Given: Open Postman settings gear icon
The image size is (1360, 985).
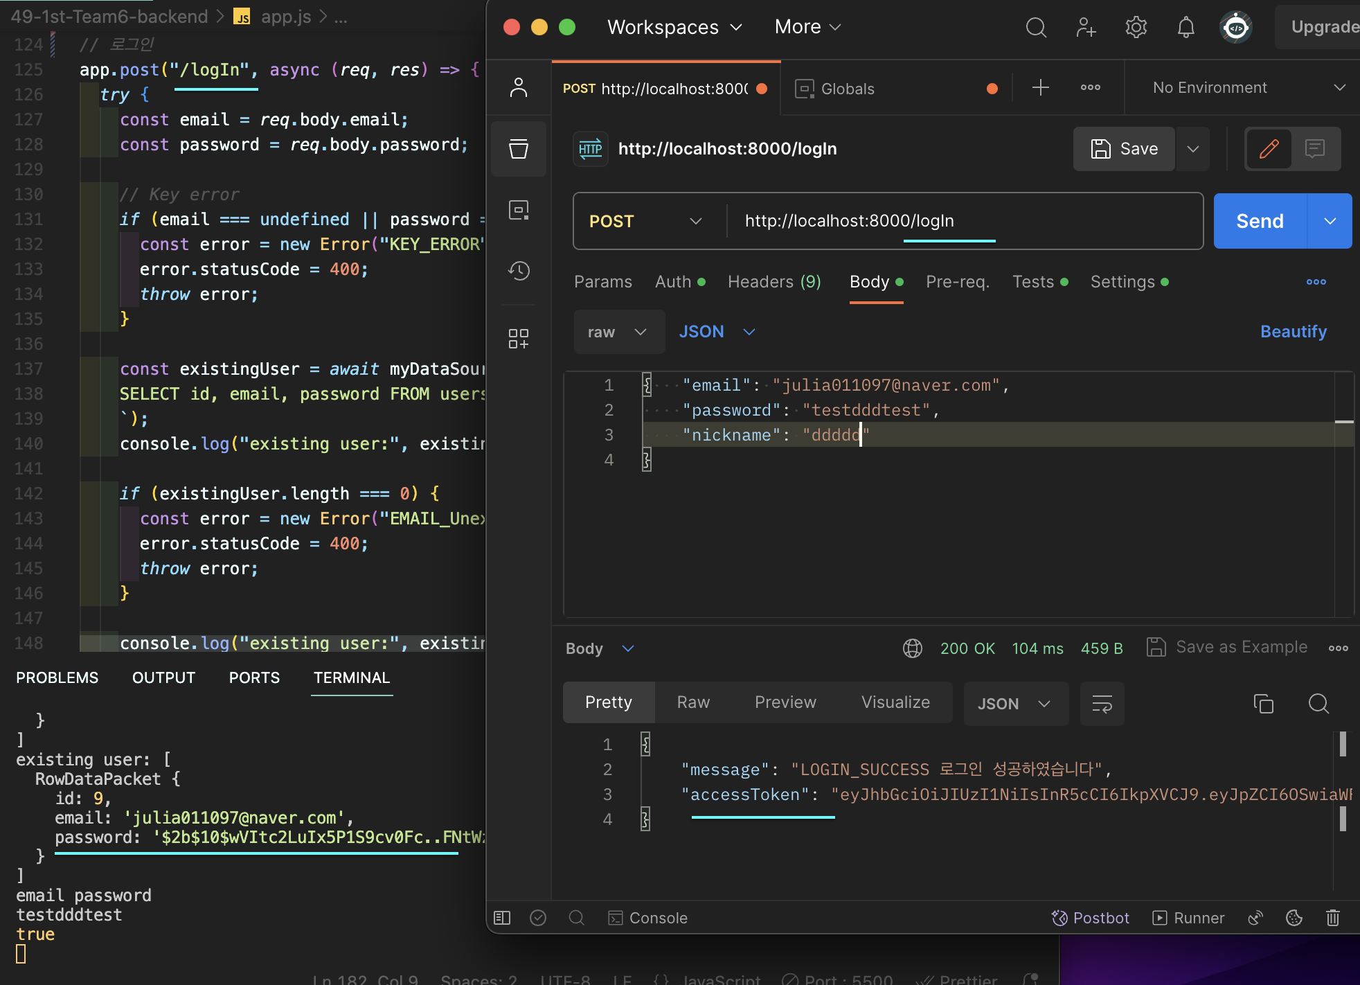Looking at the screenshot, I should [1136, 28].
